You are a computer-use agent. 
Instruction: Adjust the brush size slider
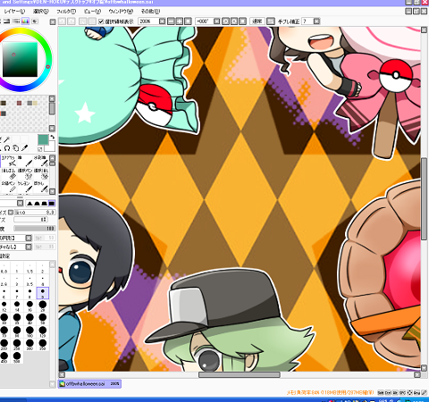click(35, 213)
